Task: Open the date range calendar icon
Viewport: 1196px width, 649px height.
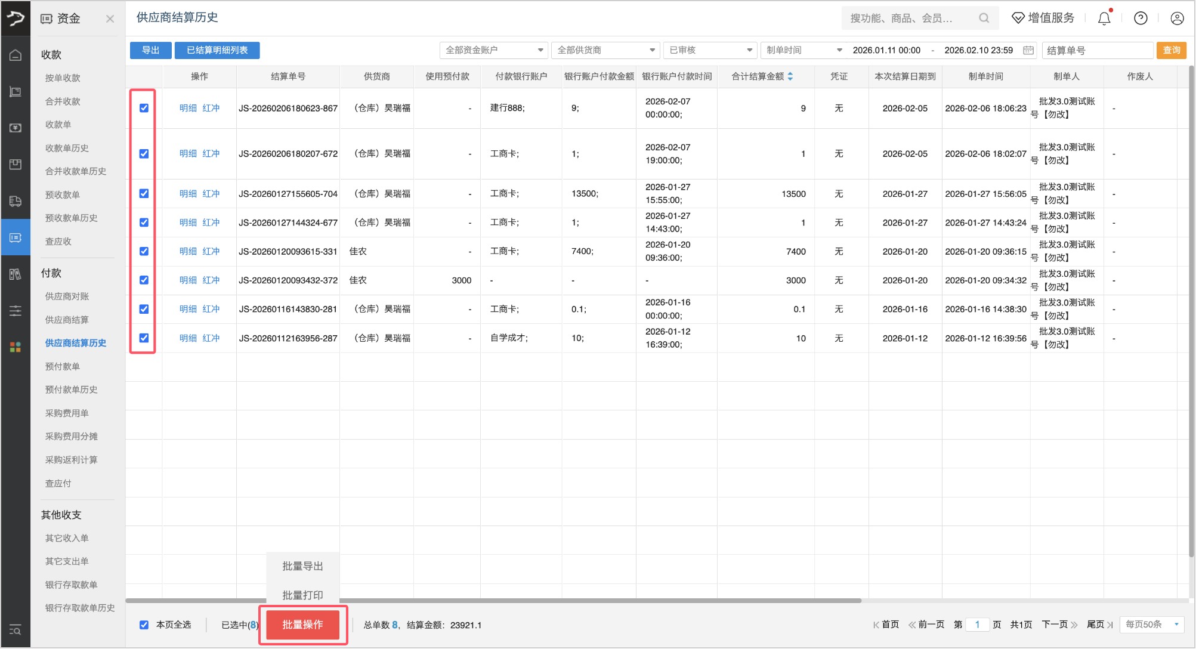Action: [x=1028, y=50]
